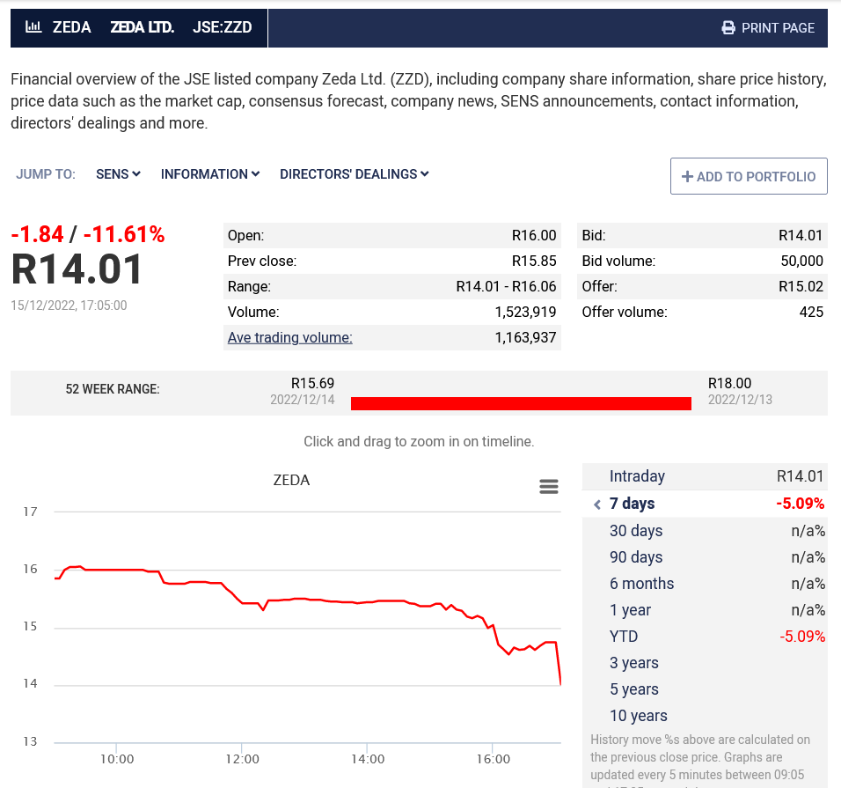Click the current price R14.01 heading

(77, 269)
